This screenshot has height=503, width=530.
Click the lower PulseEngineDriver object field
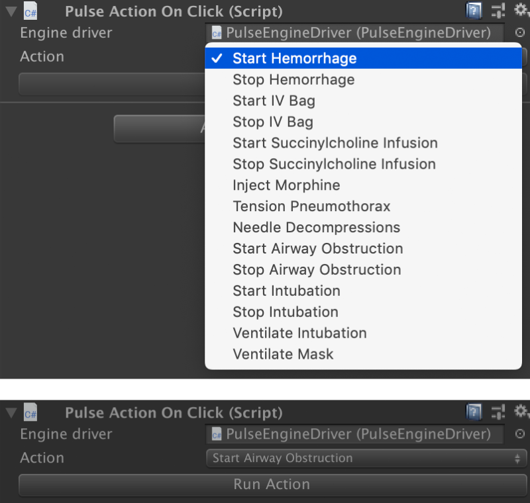(x=354, y=434)
